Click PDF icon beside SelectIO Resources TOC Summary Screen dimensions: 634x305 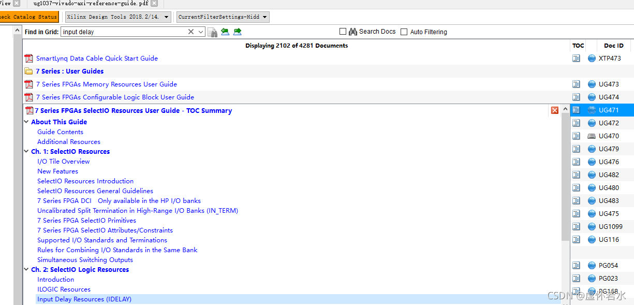coord(29,110)
